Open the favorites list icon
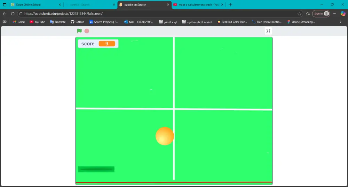 tap(308, 14)
